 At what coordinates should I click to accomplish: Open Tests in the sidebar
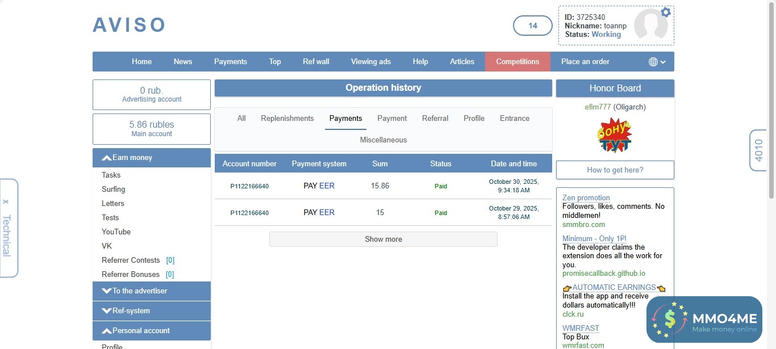[110, 218]
